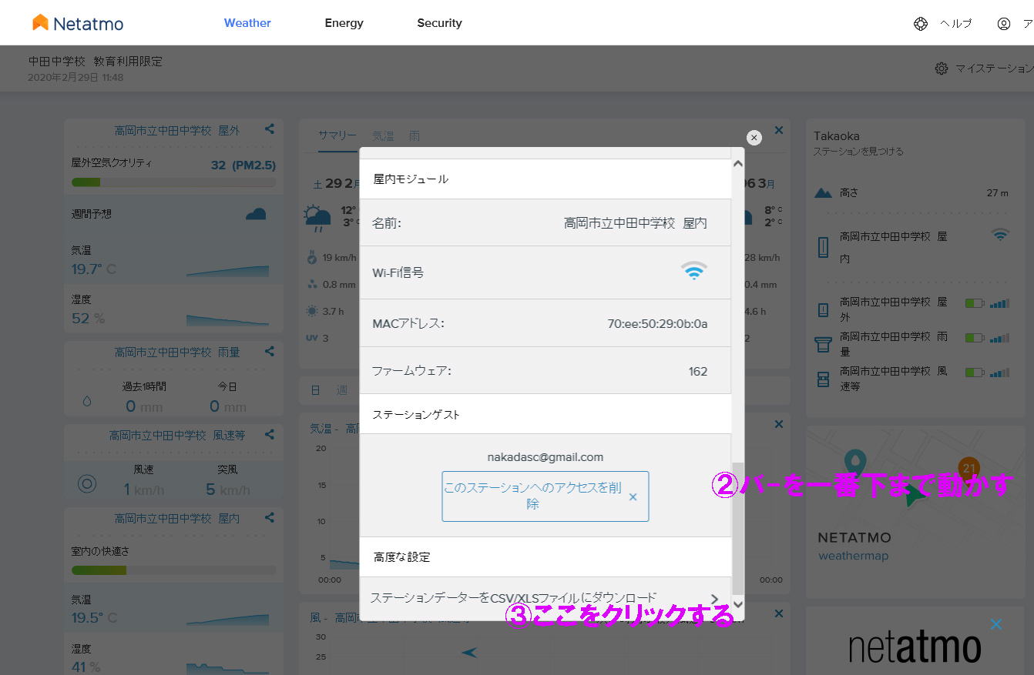Close the netatmo advertisement banner

[996, 624]
